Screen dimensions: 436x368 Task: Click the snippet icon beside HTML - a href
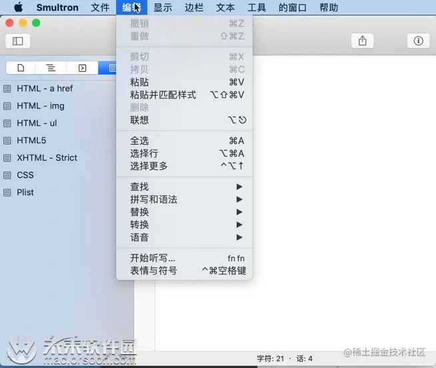7,89
